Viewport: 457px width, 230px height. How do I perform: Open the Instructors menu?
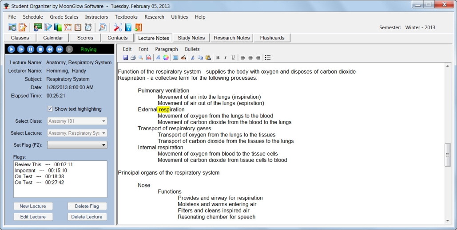(96, 17)
